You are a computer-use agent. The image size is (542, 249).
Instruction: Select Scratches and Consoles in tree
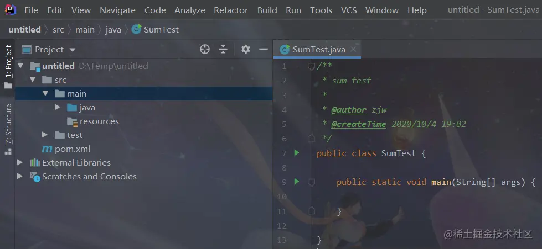tap(144, 176)
